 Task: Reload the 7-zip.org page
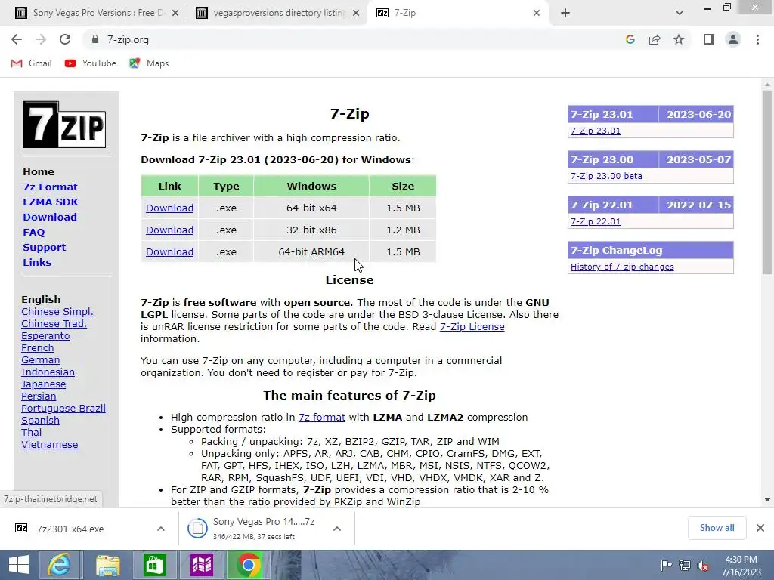[65, 39]
